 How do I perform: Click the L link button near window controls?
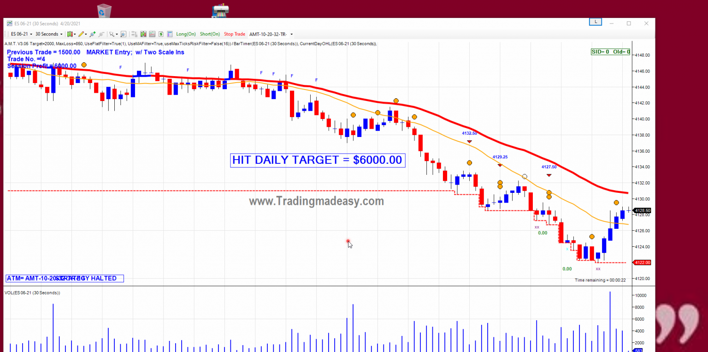pos(595,21)
